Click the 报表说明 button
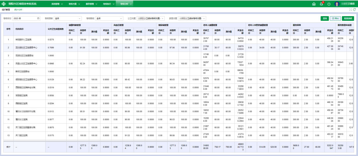Image resolution: width=358 pixels, height=156 pixels. [348, 18]
